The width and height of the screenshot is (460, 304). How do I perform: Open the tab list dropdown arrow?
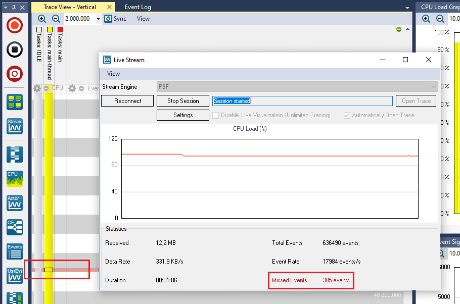pyautogui.click(x=407, y=8)
